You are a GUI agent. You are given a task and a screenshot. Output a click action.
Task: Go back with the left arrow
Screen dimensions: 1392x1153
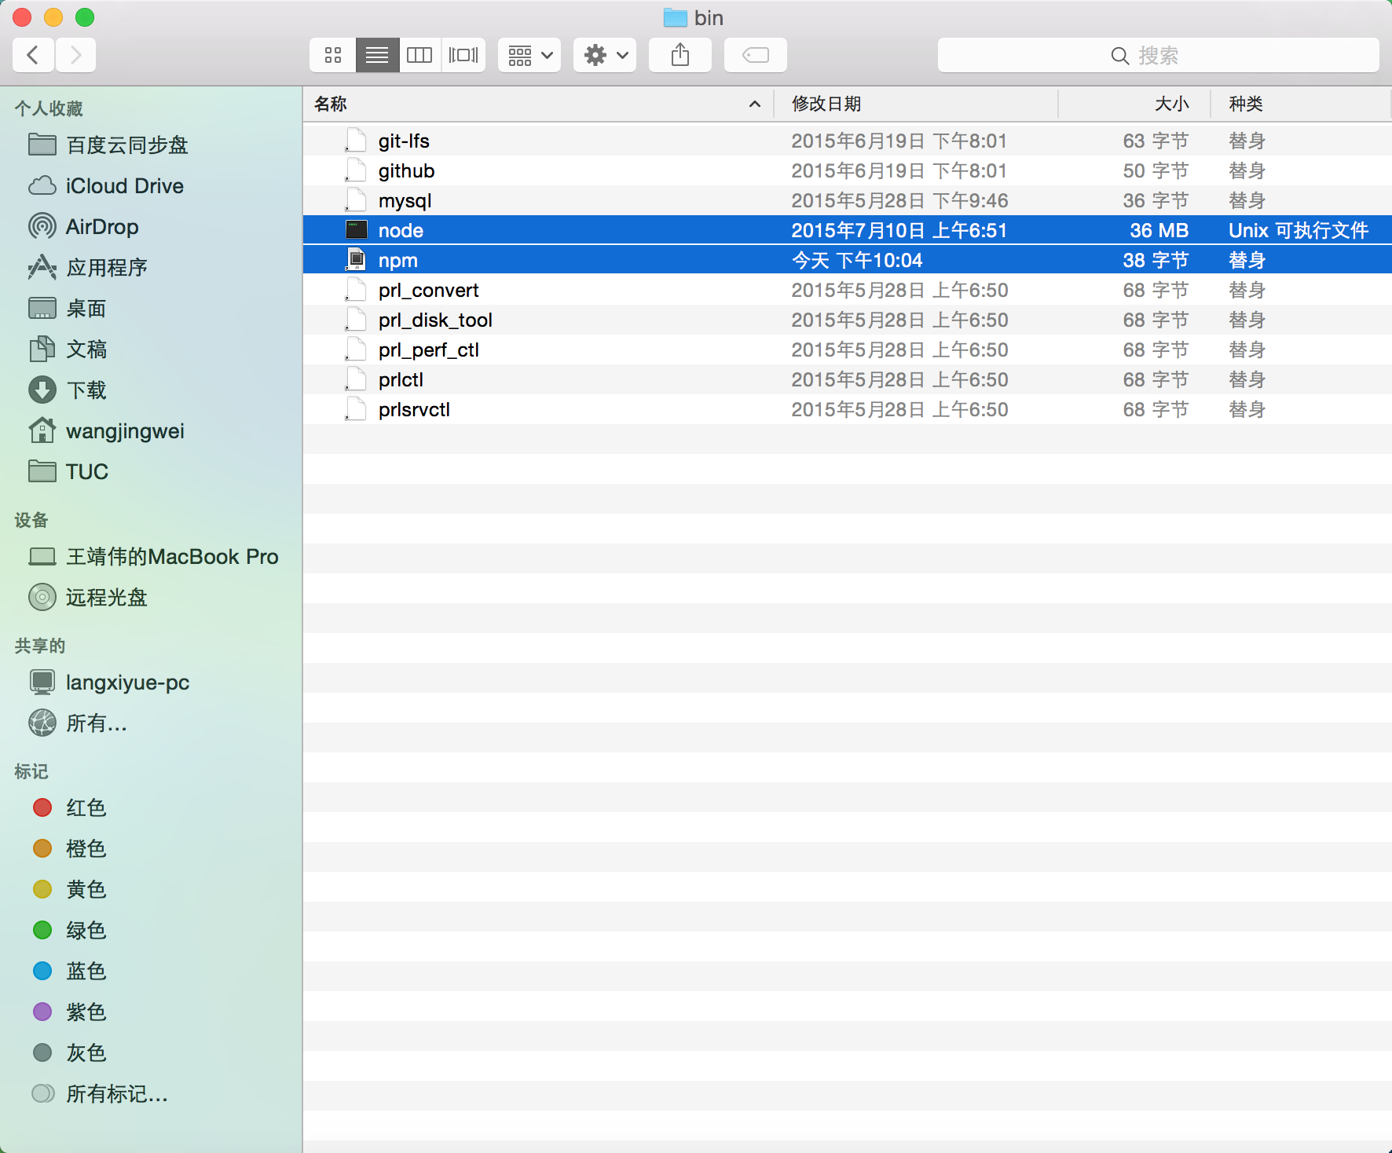(x=33, y=55)
